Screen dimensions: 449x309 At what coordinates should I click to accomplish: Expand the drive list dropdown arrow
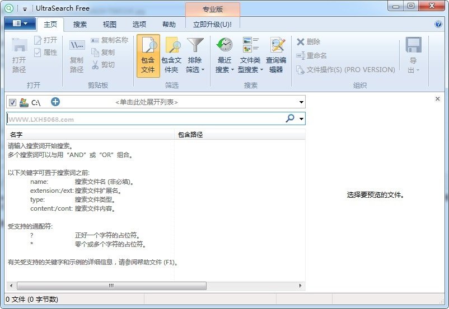pos(301,102)
